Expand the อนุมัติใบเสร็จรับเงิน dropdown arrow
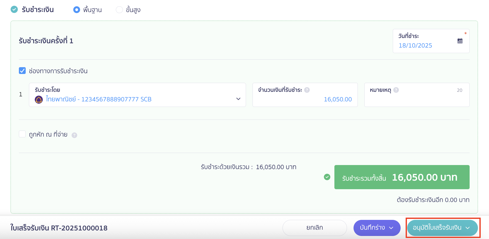Viewport: 489px width, 239px height. pyautogui.click(x=468, y=228)
